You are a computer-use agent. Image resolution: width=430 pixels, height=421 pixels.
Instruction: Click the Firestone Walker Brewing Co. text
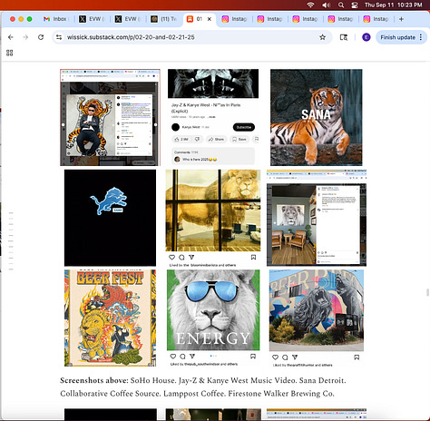click(x=281, y=394)
